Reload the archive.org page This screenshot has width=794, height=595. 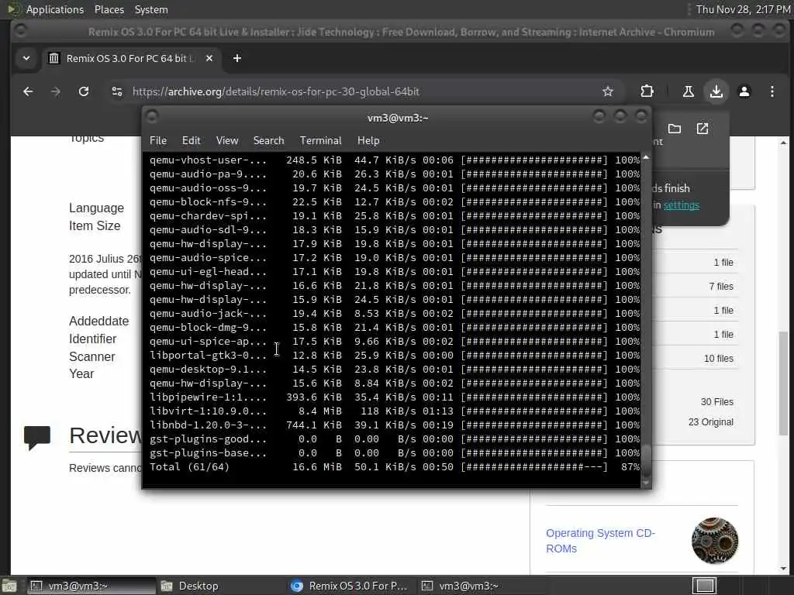tap(84, 91)
